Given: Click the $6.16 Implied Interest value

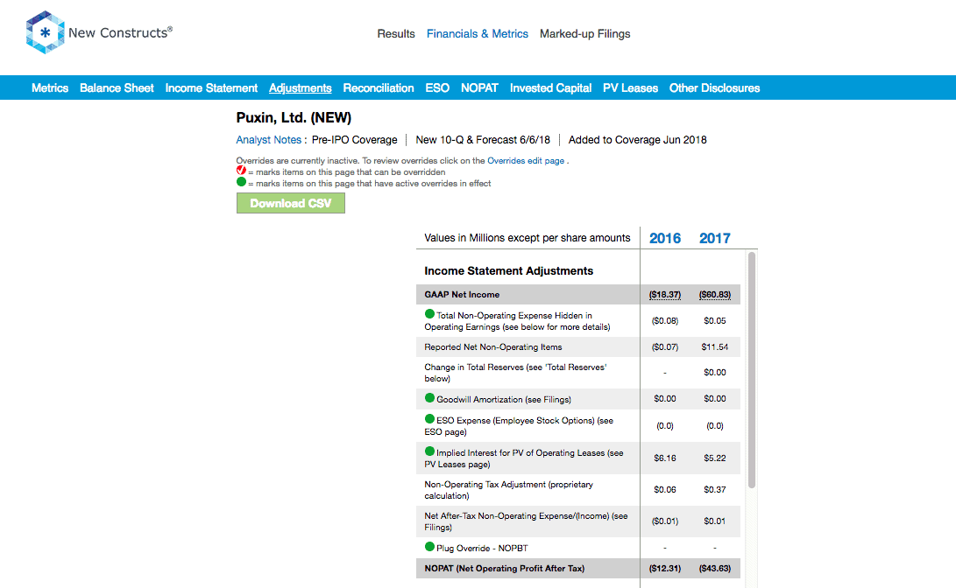Looking at the screenshot, I should tap(664, 458).
